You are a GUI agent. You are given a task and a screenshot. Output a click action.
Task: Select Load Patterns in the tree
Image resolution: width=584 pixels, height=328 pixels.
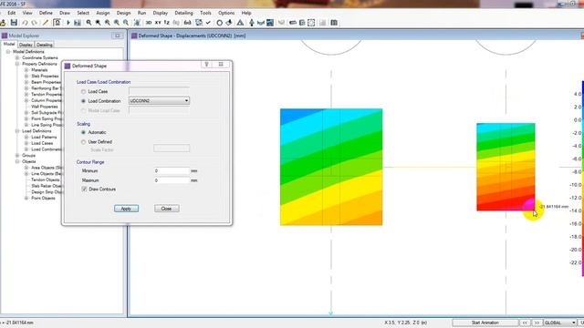point(44,138)
